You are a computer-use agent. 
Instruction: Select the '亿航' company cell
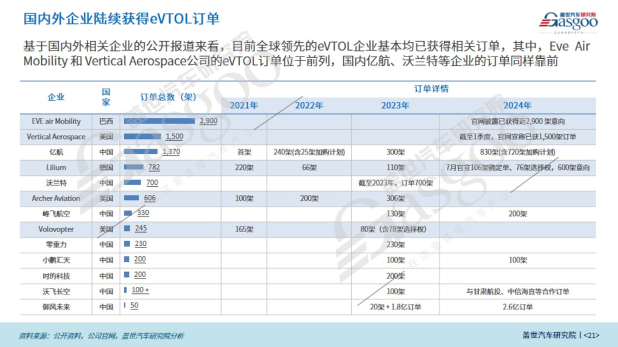[x=56, y=152]
